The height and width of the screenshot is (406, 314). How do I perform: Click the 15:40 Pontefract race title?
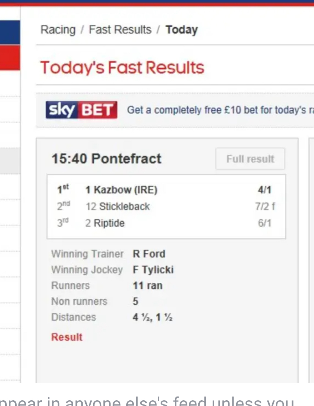pos(107,159)
